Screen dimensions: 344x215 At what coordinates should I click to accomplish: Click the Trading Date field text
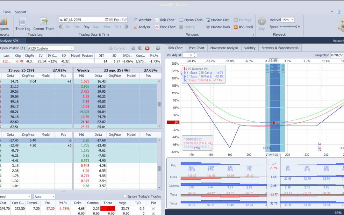pos(70,20)
